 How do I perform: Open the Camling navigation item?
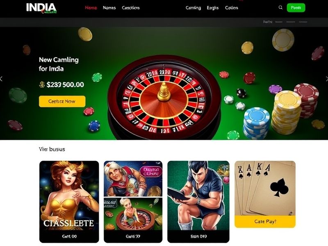pos(193,8)
